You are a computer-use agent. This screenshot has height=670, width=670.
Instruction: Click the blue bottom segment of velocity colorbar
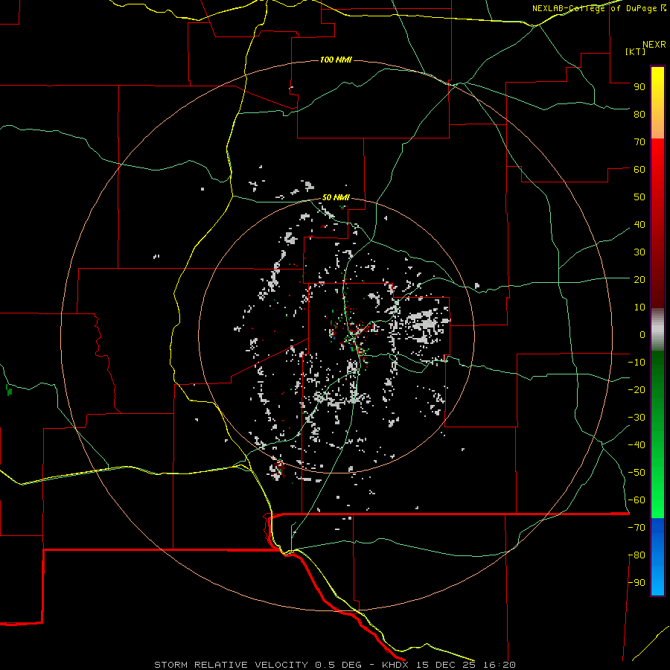657,557
